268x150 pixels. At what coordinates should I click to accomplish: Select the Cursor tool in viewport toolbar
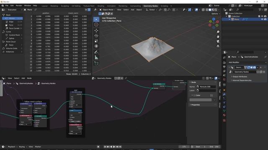[x=96, y=25]
